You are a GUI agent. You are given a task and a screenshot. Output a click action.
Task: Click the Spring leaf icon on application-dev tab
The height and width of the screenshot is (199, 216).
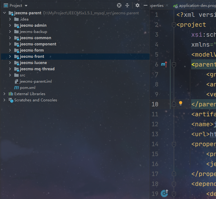[175, 6]
